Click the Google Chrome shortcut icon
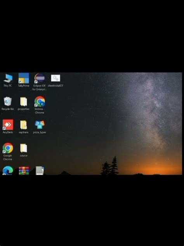 (8, 151)
